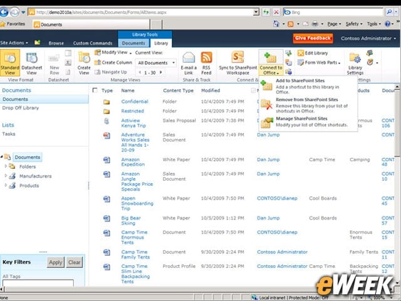Click Apply in Key Filters
Screen dimensions: 401x301
pos(56,262)
